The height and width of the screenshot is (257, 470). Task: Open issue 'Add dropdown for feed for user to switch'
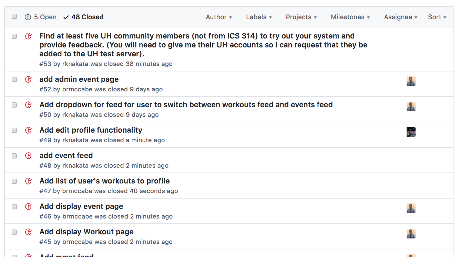186,104
